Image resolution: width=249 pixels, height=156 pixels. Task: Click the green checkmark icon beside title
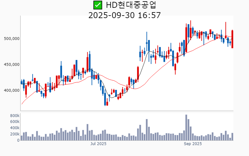(x=97, y=5)
